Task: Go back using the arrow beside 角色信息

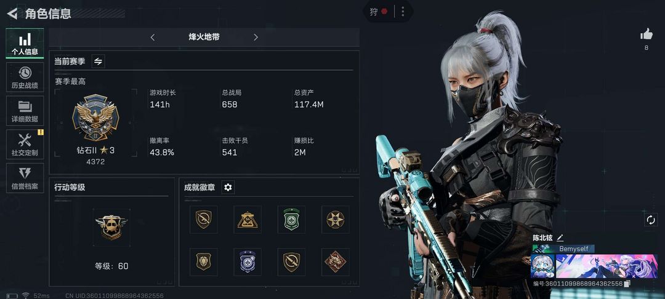Action: point(12,14)
